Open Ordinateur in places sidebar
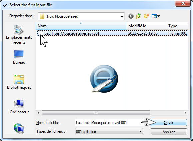Image resolution: width=193 pixels, height=141 pixels. point(19,107)
